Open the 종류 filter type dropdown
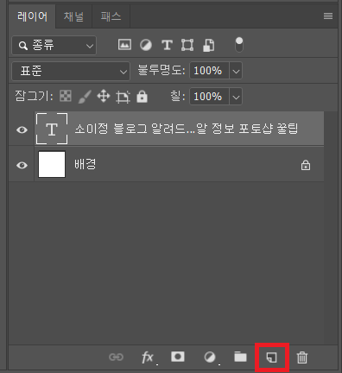 click(x=54, y=46)
